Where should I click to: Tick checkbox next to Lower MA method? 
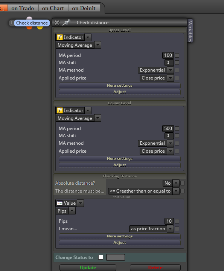coord(177,143)
